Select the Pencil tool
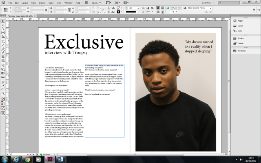261x163 pixels. (3, 53)
